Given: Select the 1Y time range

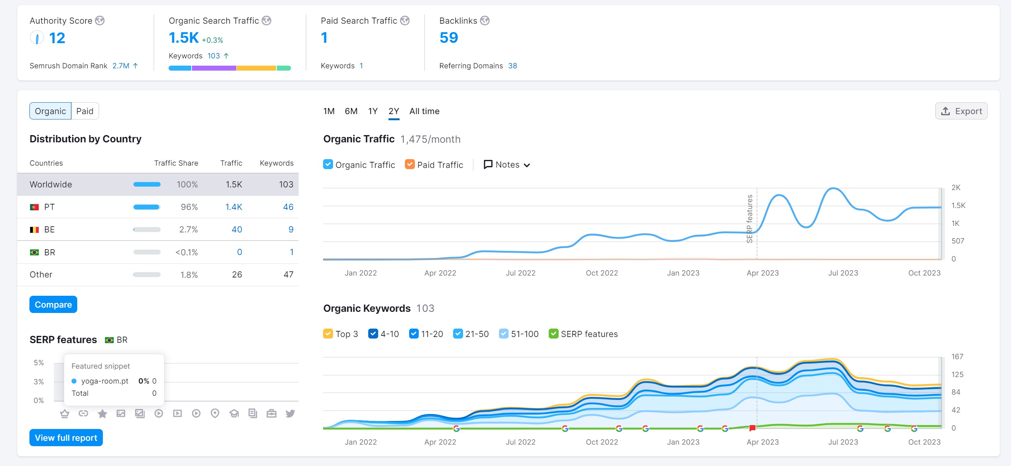Looking at the screenshot, I should pyautogui.click(x=373, y=111).
